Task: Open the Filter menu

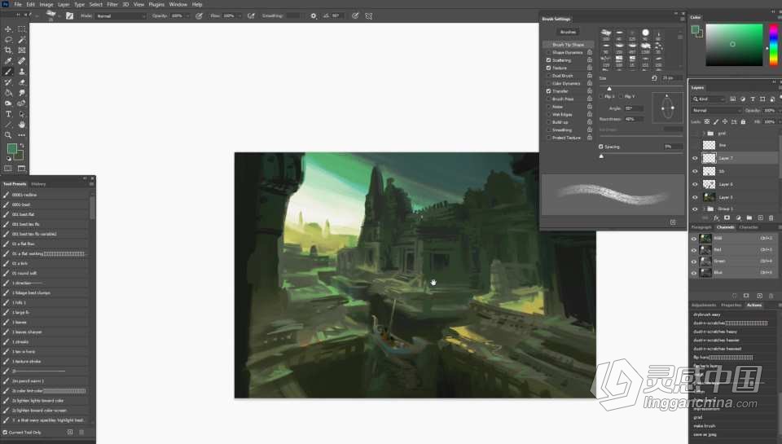Action: (112, 5)
